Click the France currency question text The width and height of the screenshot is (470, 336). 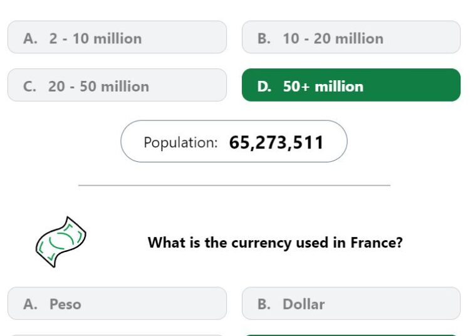click(275, 243)
